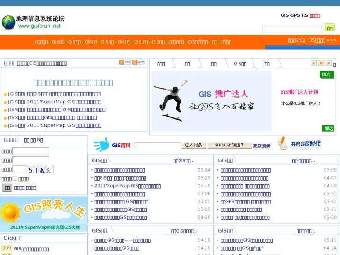This screenshot has width=340, height=255.
Task: Click the lower green 博客 badge
Action: click(x=328, y=129)
